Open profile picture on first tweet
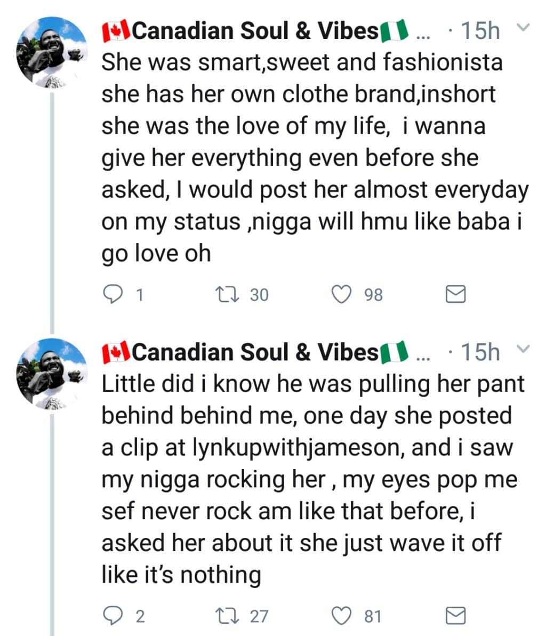 tap(51, 52)
